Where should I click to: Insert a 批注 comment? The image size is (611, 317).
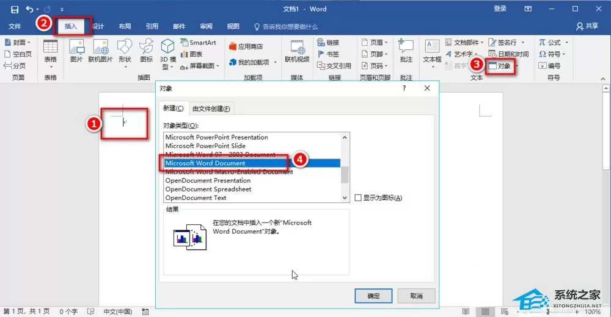pyautogui.click(x=406, y=51)
